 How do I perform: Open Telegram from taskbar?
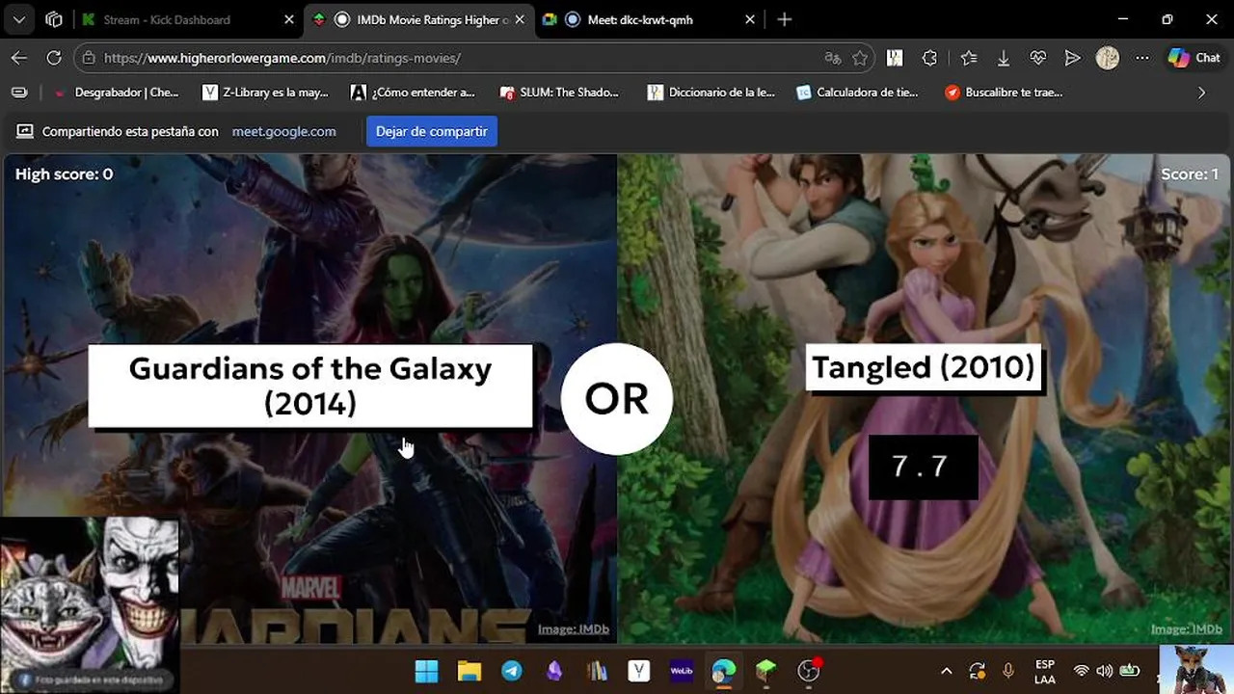pos(511,670)
